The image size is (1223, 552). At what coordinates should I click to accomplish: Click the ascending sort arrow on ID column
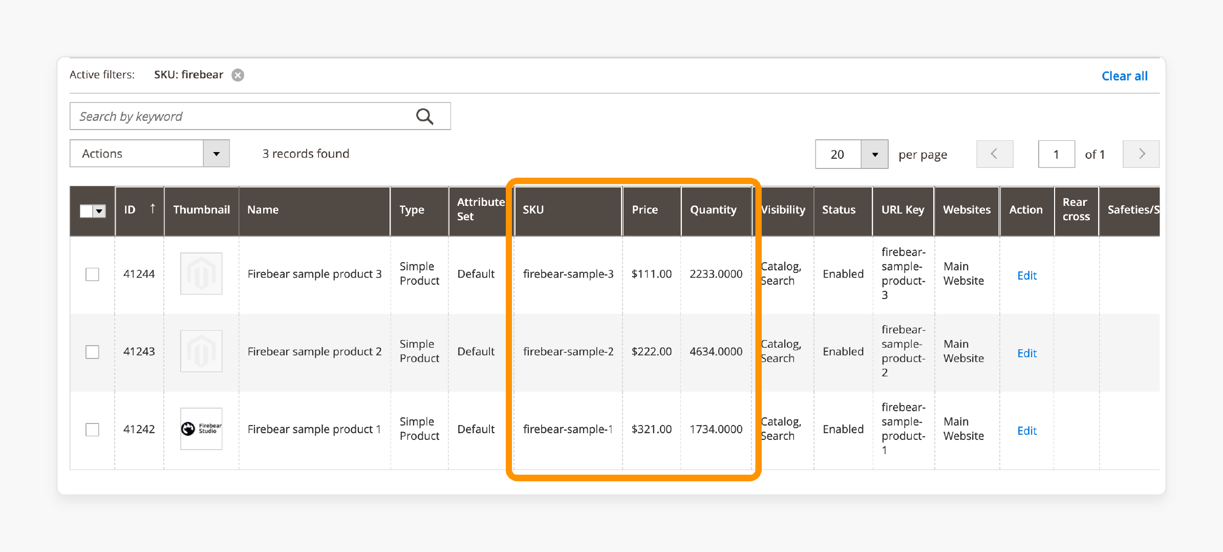[x=153, y=208]
